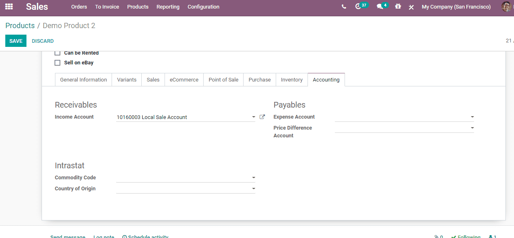
Task: Switch to the eCommerce tab
Action: click(184, 80)
